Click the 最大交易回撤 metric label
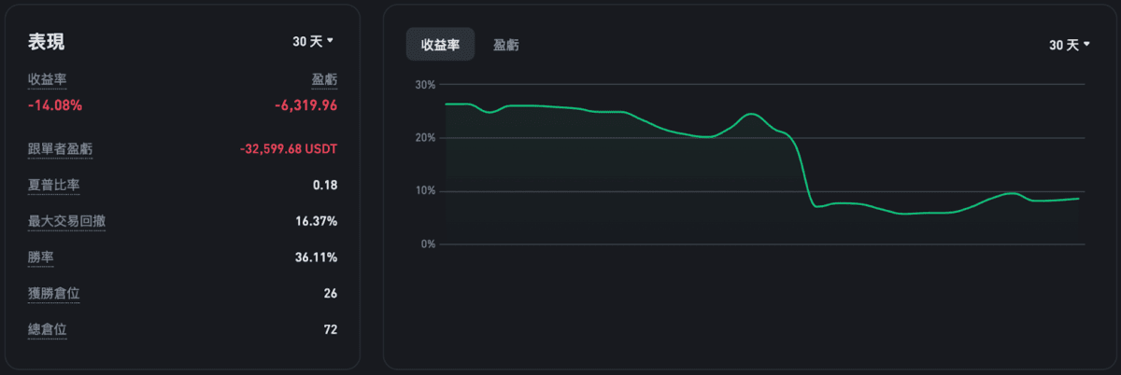This screenshot has width=1121, height=375. click(66, 221)
